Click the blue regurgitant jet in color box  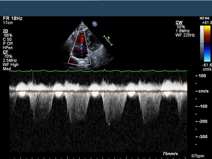[81, 48]
